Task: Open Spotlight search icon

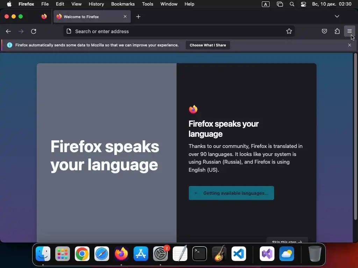Action: 292,4
